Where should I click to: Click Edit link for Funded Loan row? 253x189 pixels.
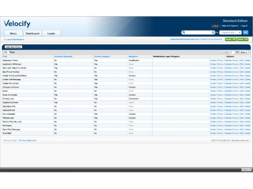(241, 99)
